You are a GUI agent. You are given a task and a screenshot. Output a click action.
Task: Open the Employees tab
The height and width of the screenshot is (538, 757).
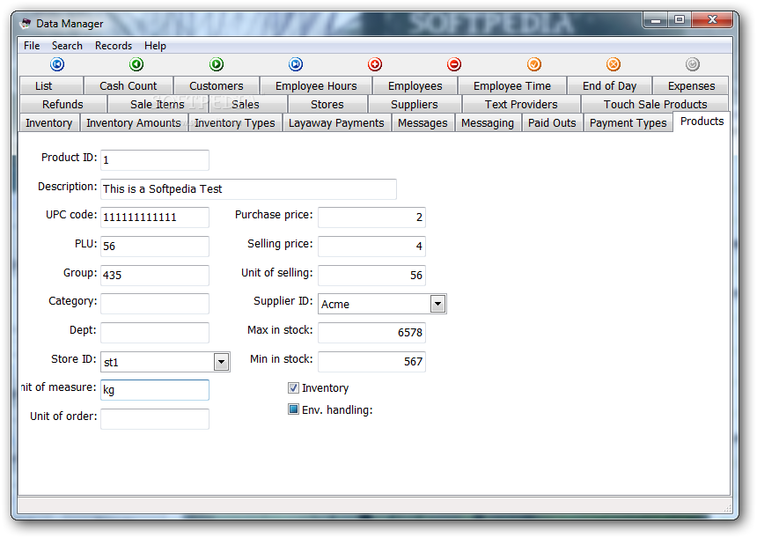click(415, 85)
